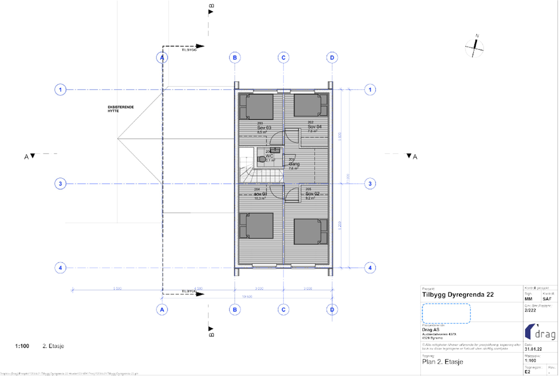559x377 pixels.
Task: Click the '10,3 m²' area label
Action: (x=260, y=198)
